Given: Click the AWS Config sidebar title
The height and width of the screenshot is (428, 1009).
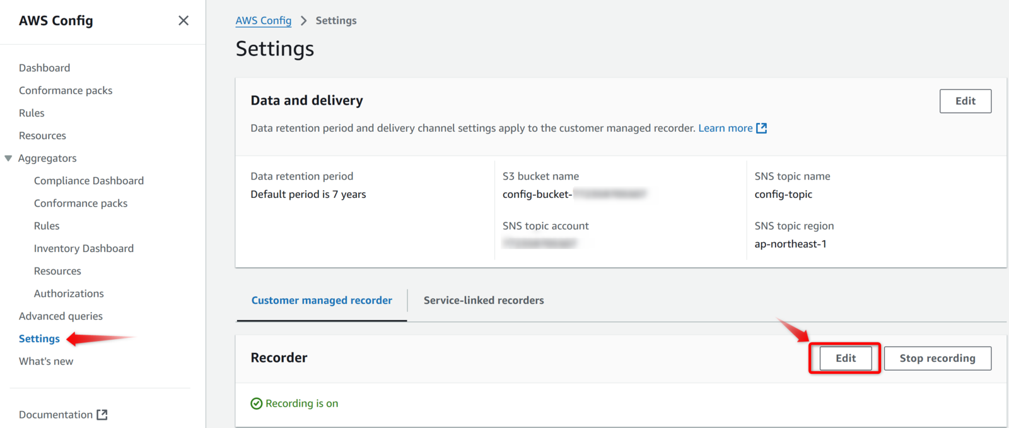Looking at the screenshot, I should coord(56,21).
